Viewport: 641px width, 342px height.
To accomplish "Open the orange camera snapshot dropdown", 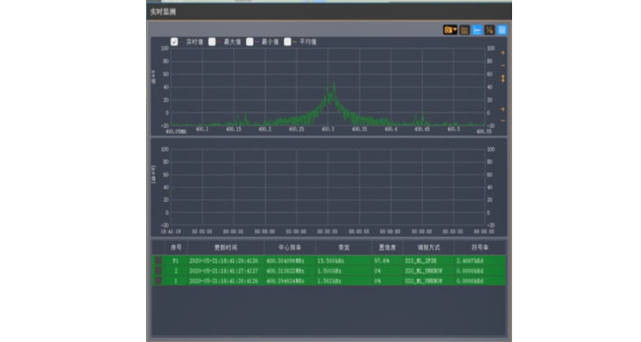I will [x=450, y=30].
